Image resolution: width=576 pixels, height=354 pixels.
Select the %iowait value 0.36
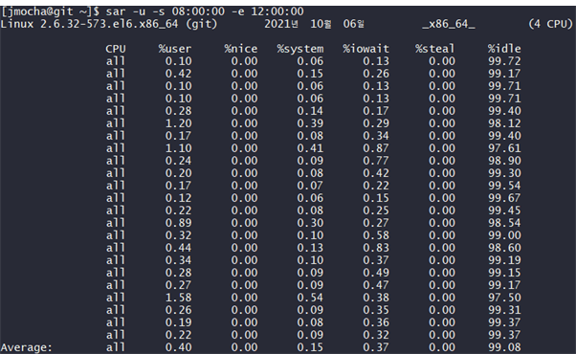(x=376, y=322)
